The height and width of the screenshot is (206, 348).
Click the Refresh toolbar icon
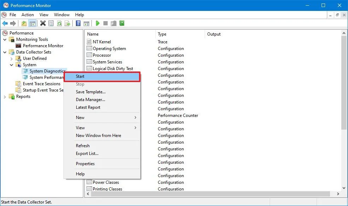tap(59, 24)
